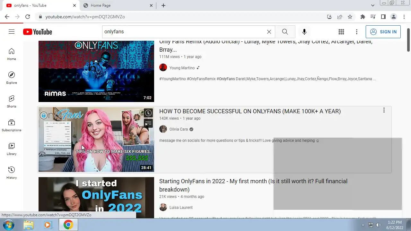Start voice search with microphone
The width and height of the screenshot is (411, 231).
(x=304, y=32)
